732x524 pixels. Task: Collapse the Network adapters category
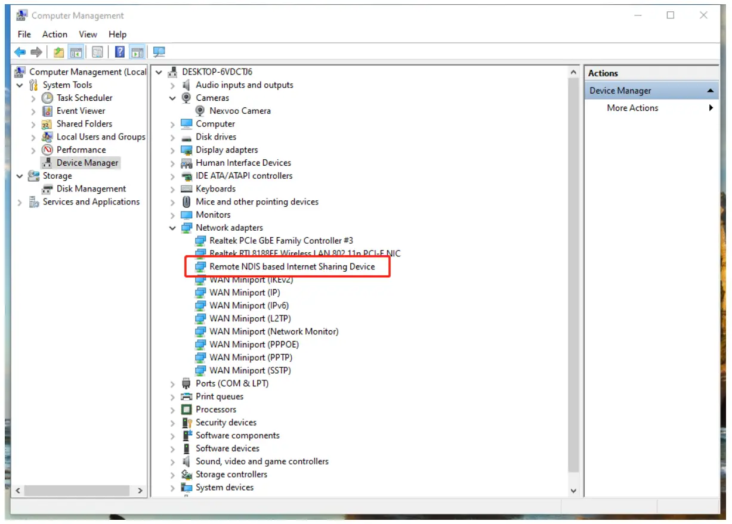tap(172, 228)
